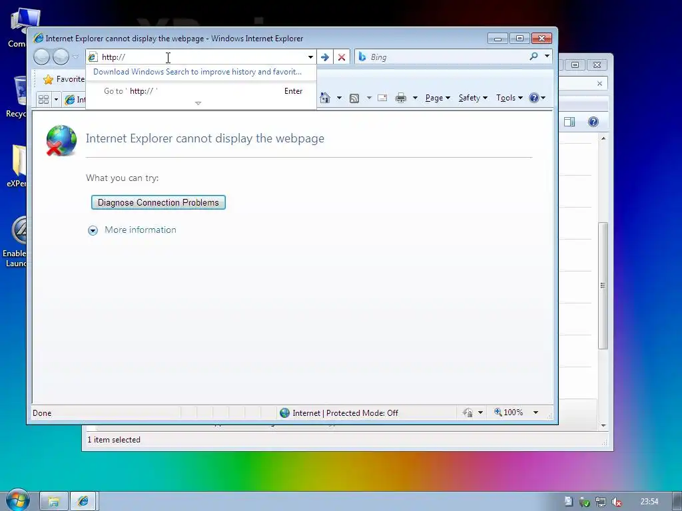Viewport: 682px width, 511px height.
Task: Open the Page menu
Action: click(438, 98)
